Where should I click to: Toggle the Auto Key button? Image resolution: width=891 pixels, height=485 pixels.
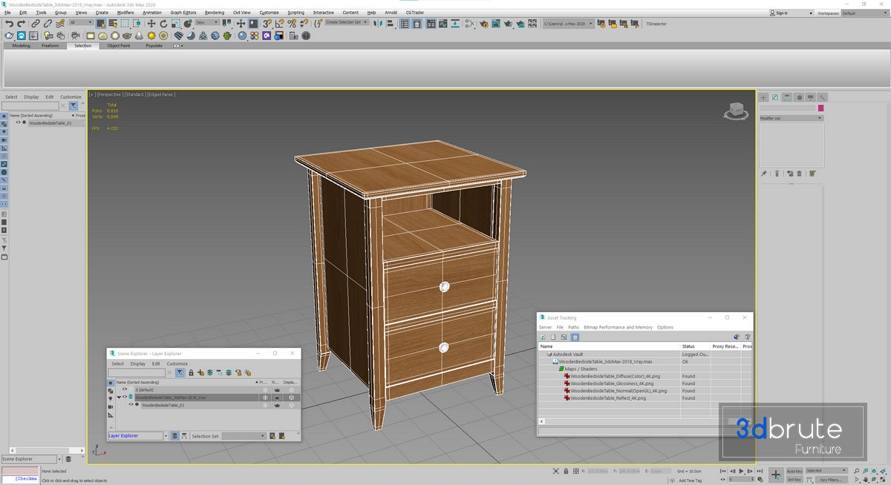click(x=794, y=471)
